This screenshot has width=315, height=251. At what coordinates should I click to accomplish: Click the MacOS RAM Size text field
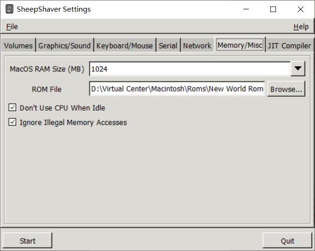coord(189,69)
